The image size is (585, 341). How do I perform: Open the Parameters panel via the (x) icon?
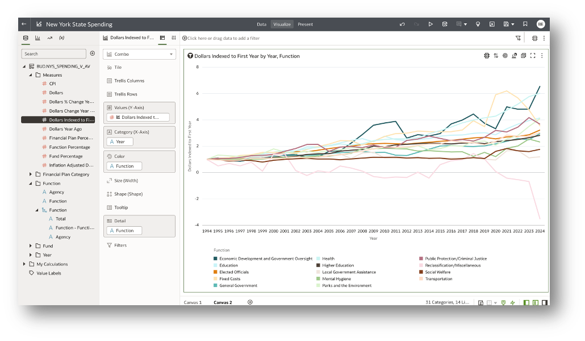tap(62, 38)
